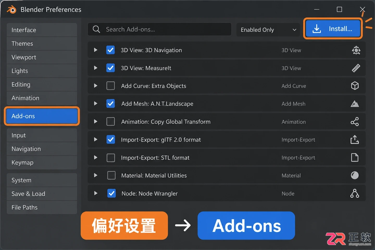Enable the STL format add-on checkbox
The width and height of the screenshot is (375, 250).
coord(111,158)
